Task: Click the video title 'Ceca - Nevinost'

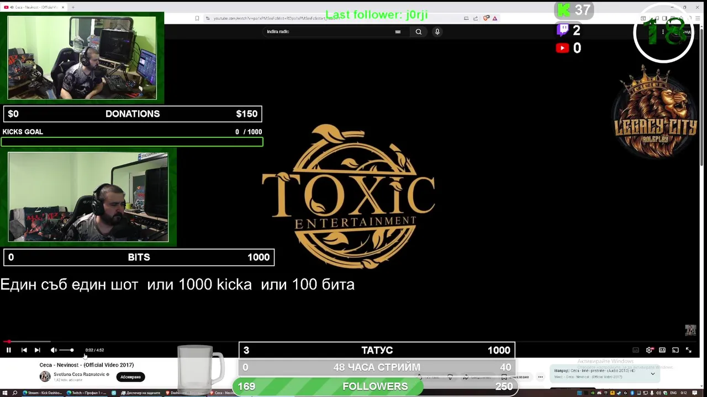Action: click(86, 365)
